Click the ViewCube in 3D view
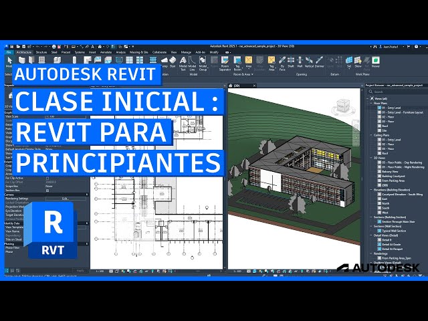 pos(343,107)
